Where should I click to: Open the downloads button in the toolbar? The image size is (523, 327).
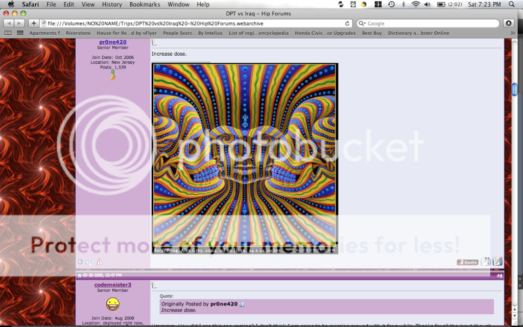(509, 24)
